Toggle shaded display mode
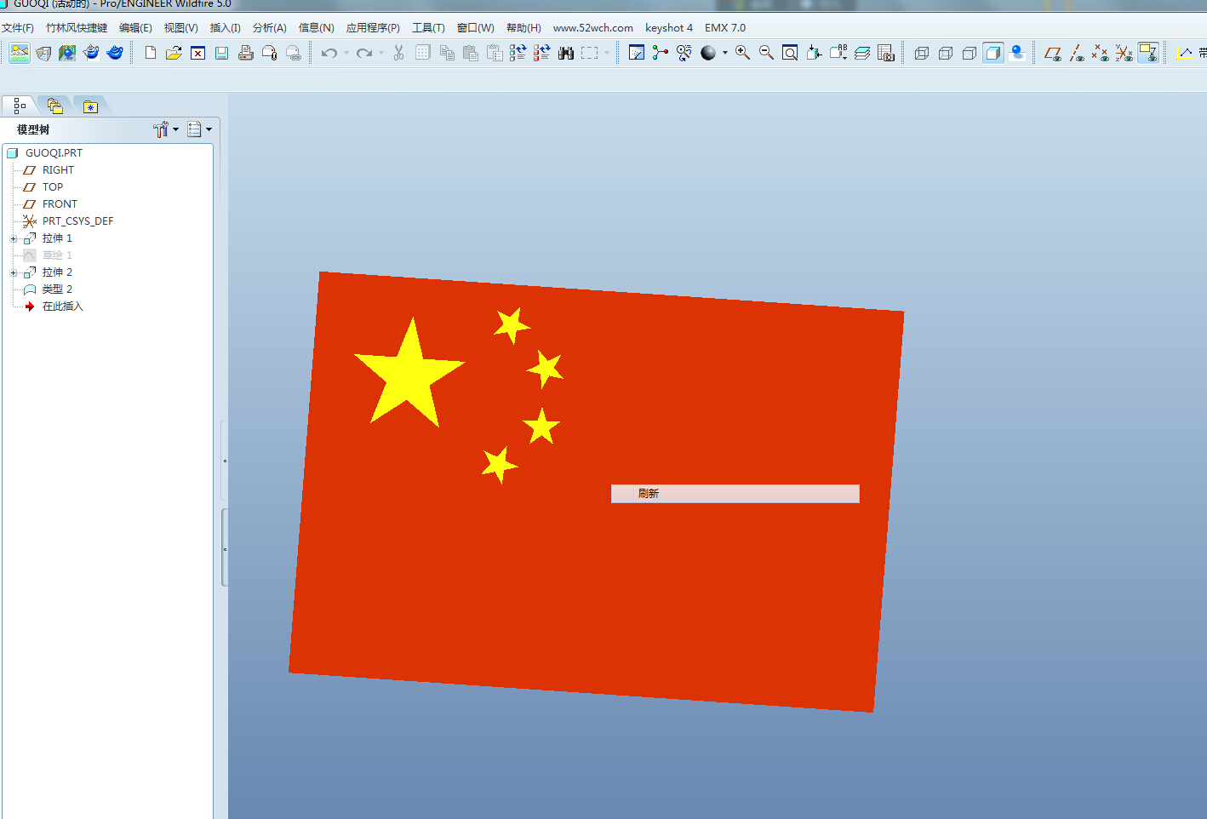The width and height of the screenshot is (1207, 819). 992,53
